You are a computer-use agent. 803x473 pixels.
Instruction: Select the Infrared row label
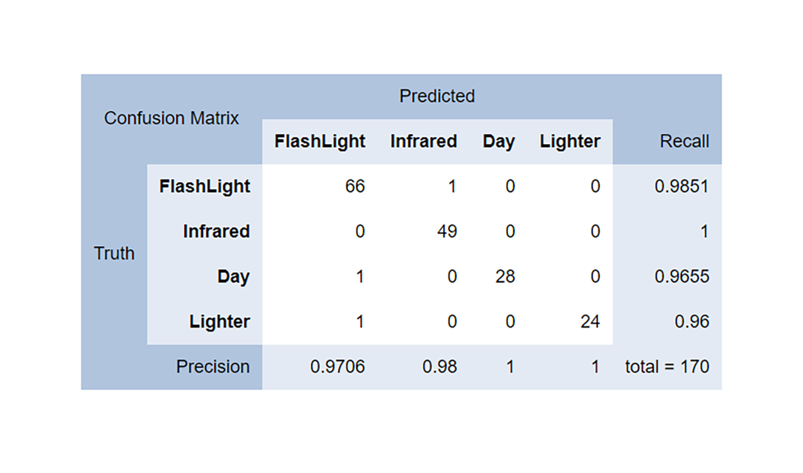pyautogui.click(x=216, y=231)
